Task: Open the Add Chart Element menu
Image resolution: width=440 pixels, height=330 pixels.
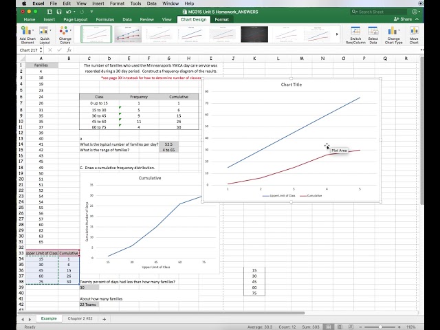Action: (x=27, y=35)
